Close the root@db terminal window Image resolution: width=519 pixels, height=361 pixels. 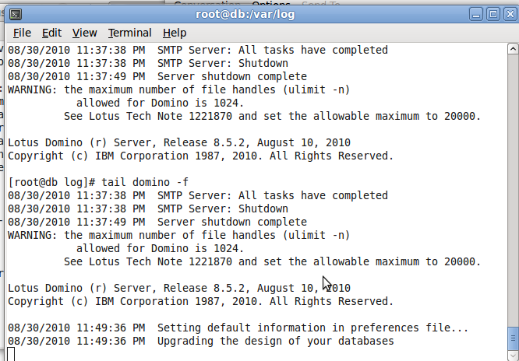[510, 14]
